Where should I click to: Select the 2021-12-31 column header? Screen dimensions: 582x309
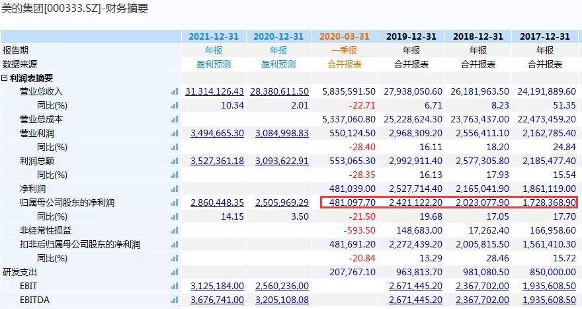click(x=214, y=36)
